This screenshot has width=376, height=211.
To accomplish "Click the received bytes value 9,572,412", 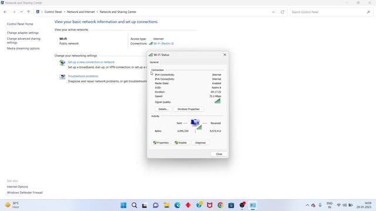I will (x=216, y=131).
